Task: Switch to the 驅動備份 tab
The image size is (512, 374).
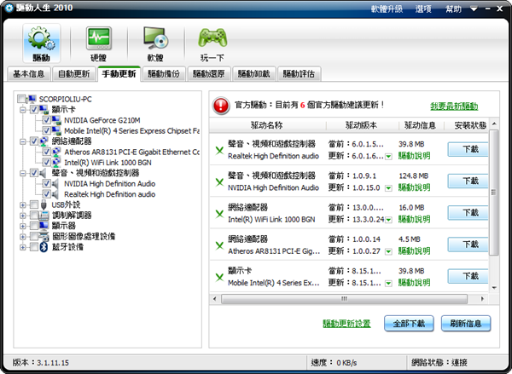Action: pos(163,74)
